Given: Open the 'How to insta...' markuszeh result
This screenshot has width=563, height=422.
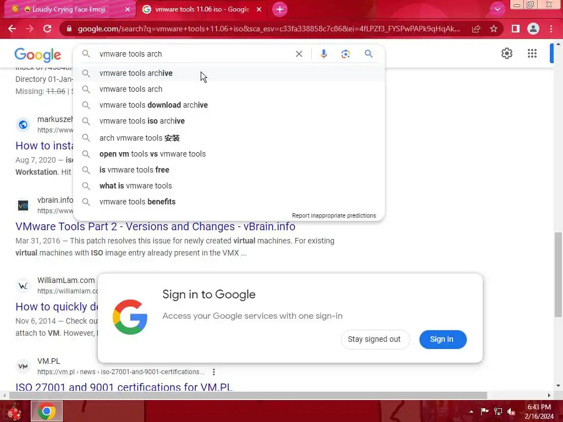Looking at the screenshot, I should [x=44, y=146].
